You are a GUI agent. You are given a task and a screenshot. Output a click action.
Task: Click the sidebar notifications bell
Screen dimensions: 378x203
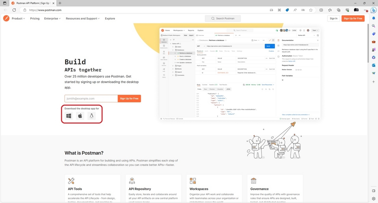[374, 18]
